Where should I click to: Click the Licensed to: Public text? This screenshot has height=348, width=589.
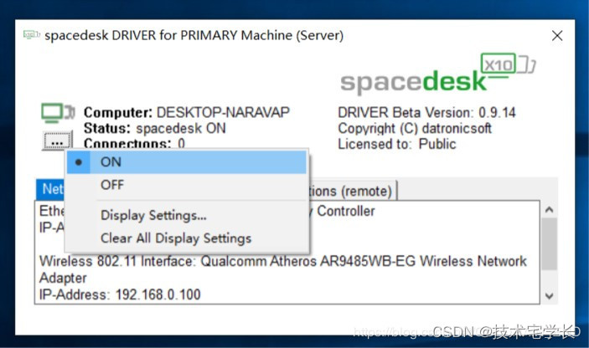397,144
